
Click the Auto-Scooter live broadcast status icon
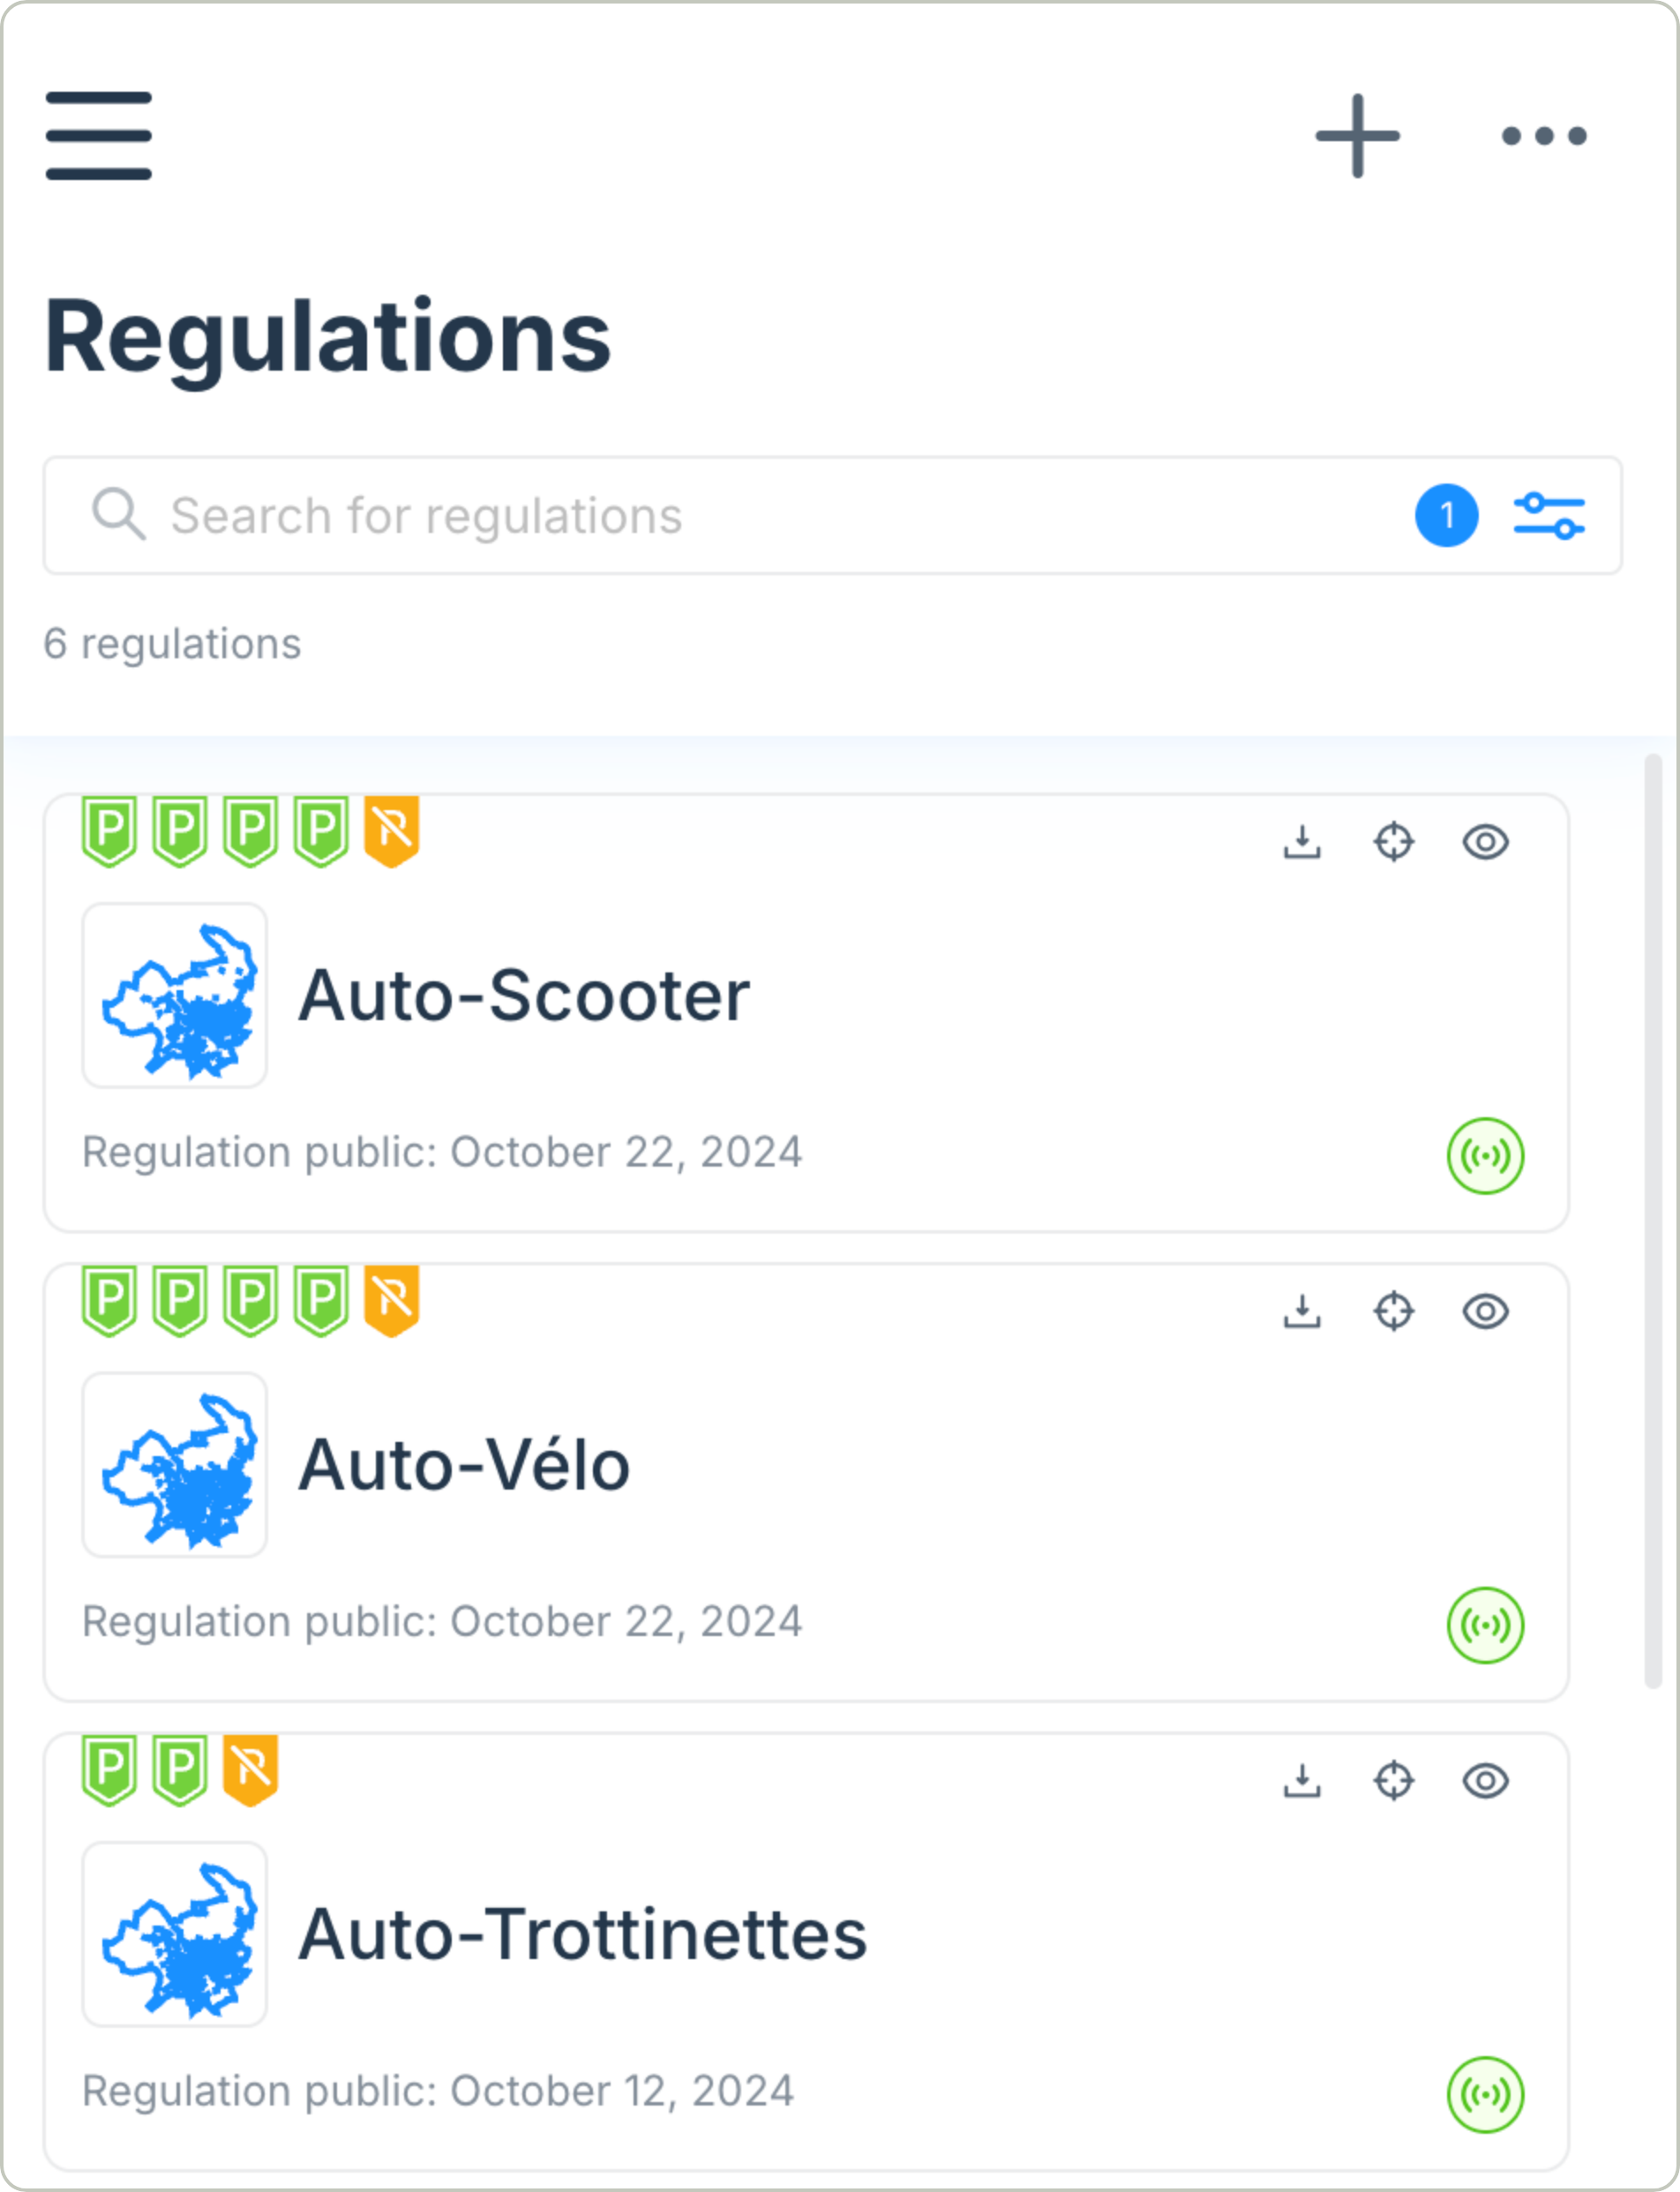click(1486, 1156)
